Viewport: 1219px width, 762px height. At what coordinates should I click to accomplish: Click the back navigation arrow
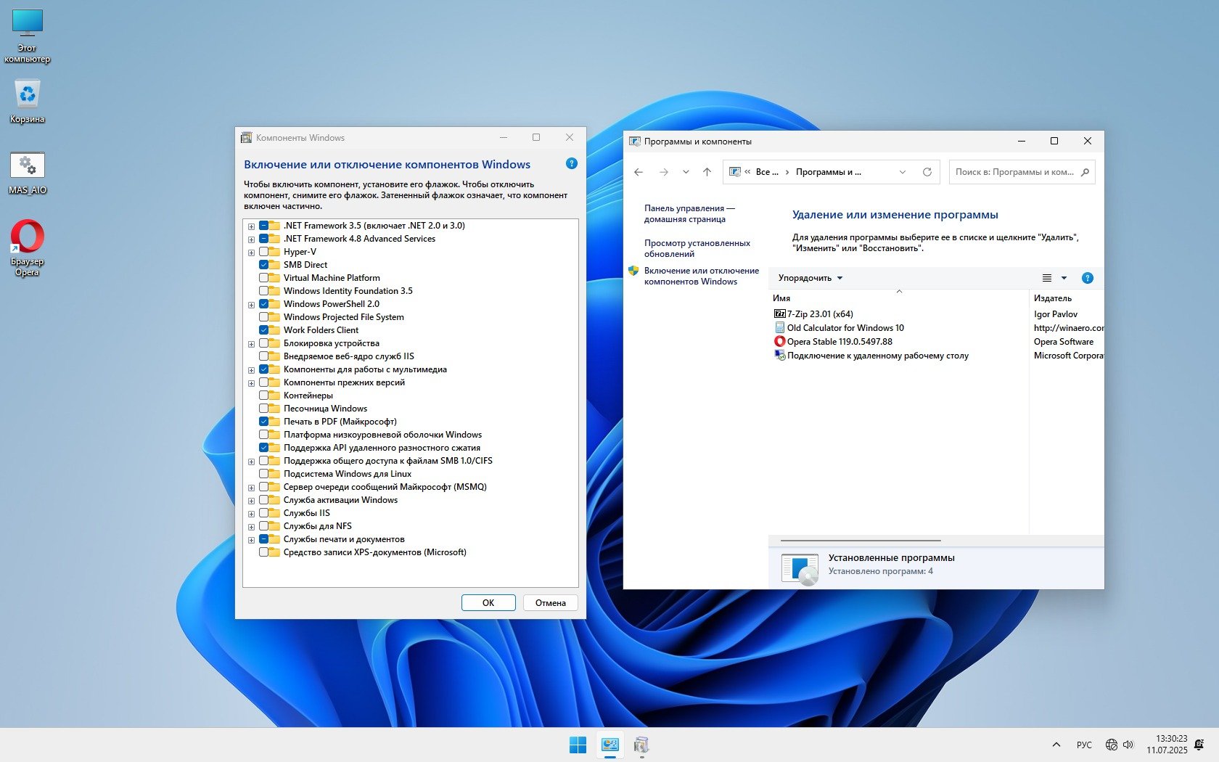tap(639, 172)
